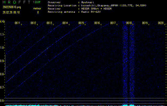Click the 0615 time marker
Viewport: 167px width, 106px height.
click(81, 23)
